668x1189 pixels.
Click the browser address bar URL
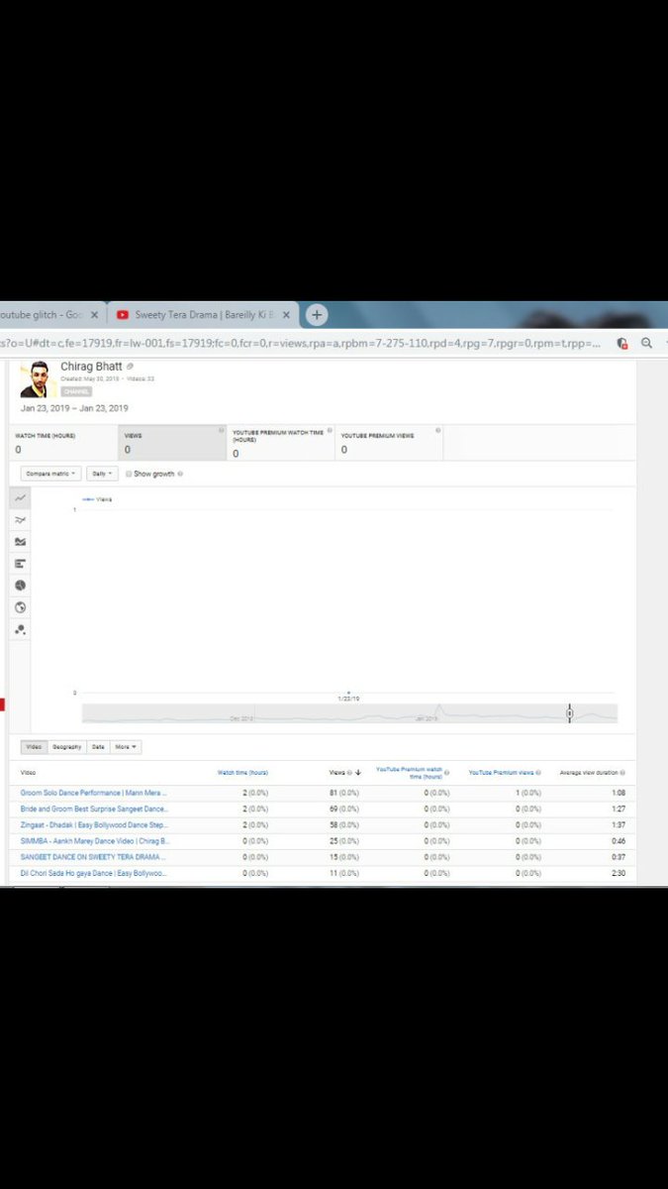(x=302, y=343)
